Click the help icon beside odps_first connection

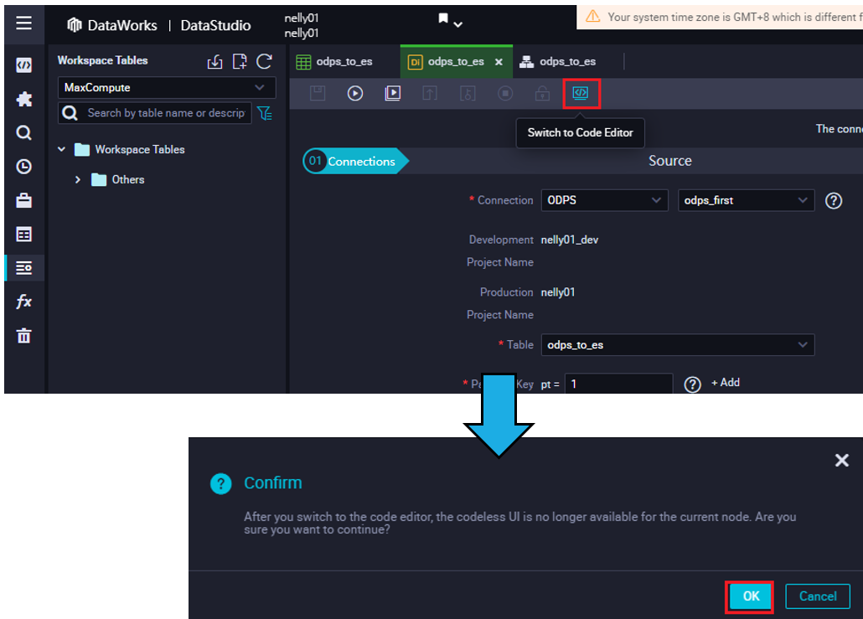click(834, 201)
